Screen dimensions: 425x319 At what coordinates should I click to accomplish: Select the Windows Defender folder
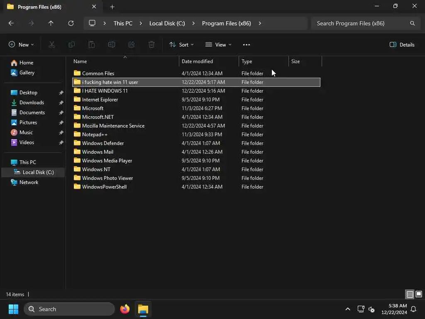pos(196,143)
